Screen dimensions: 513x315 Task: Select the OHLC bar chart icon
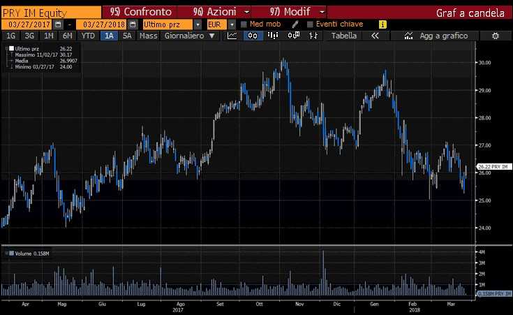(313, 36)
